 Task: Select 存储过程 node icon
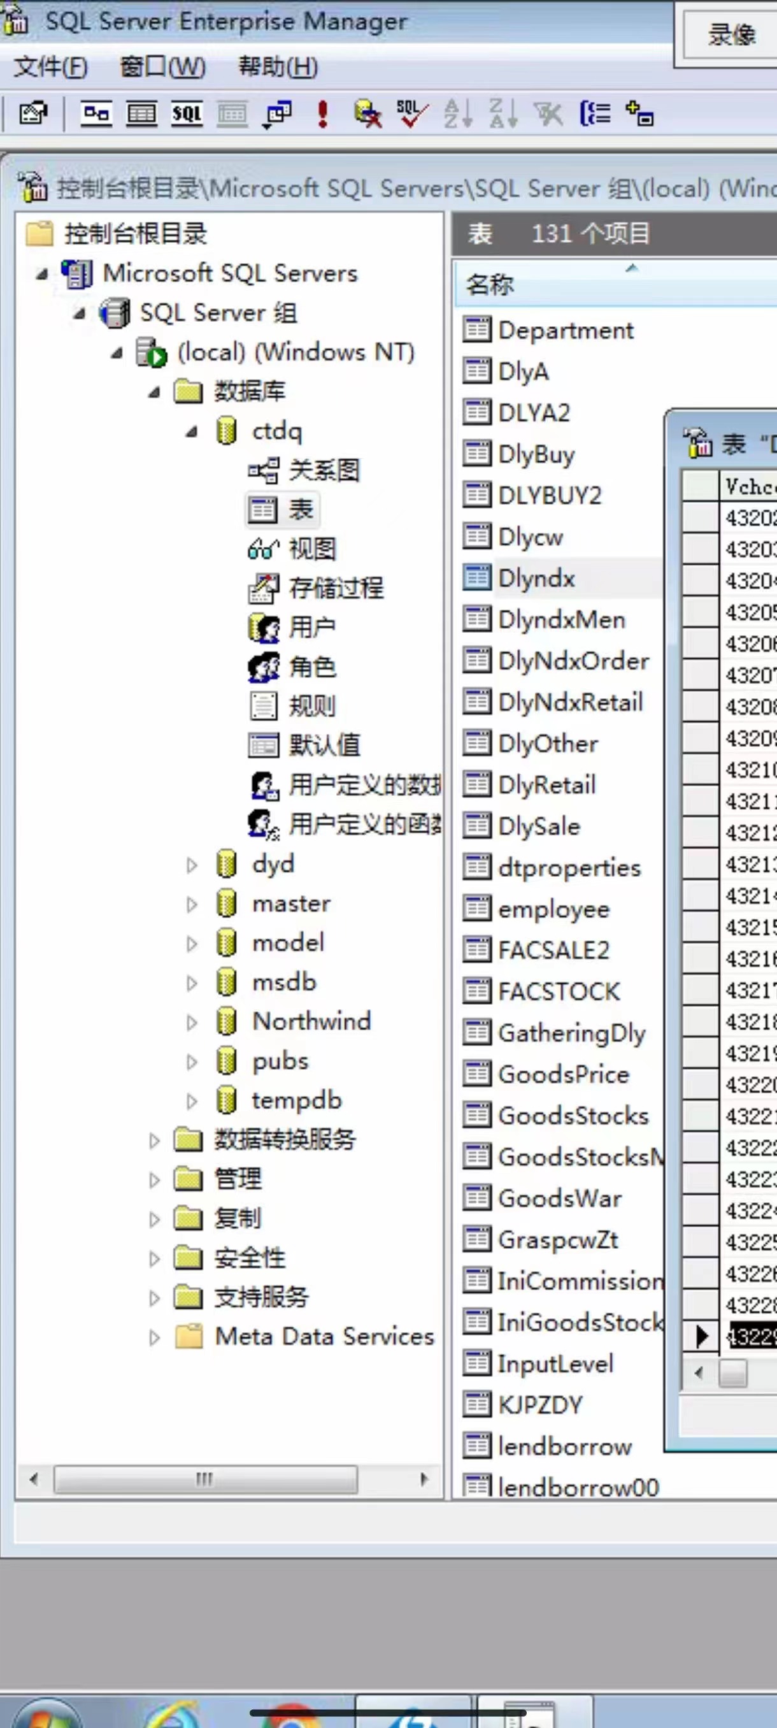click(263, 588)
